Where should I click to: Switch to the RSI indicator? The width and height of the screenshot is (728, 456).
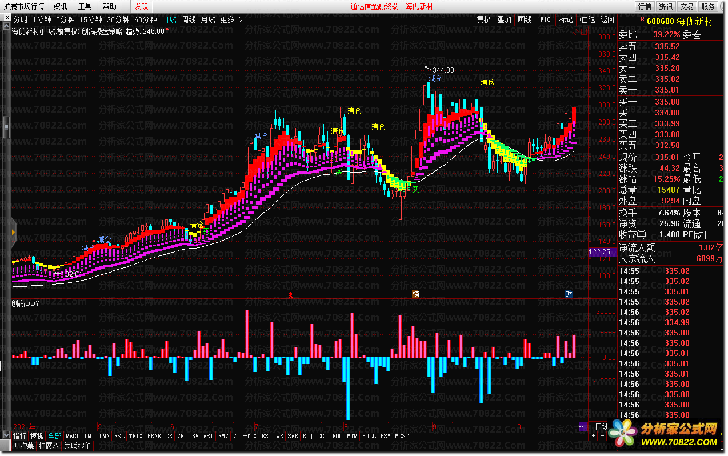tap(267, 436)
